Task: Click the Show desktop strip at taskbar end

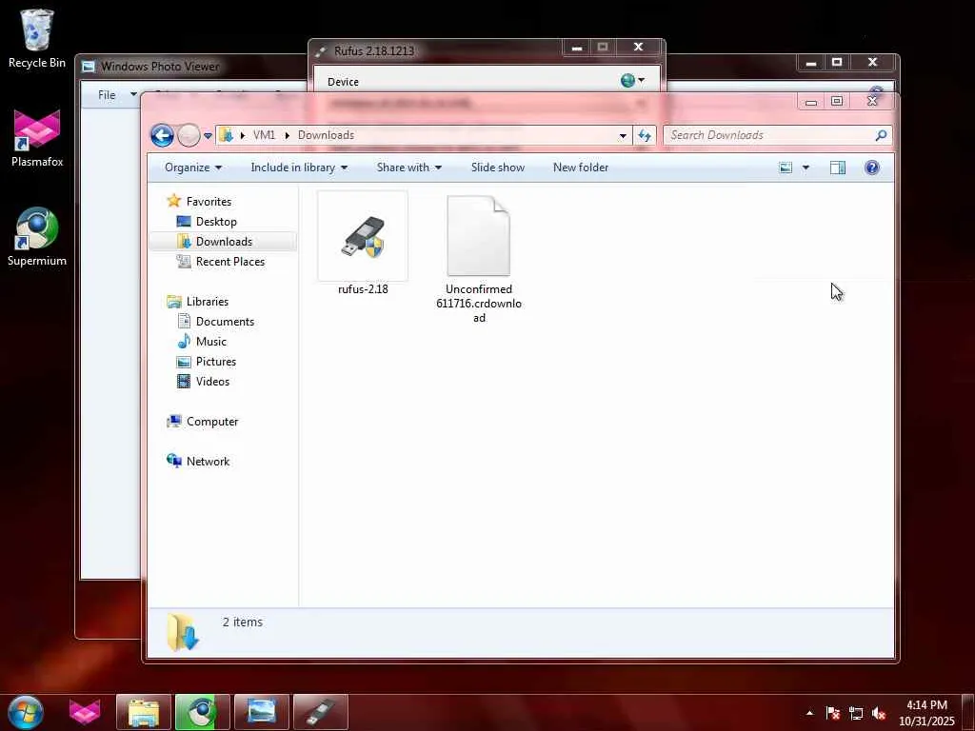Action: click(x=968, y=713)
